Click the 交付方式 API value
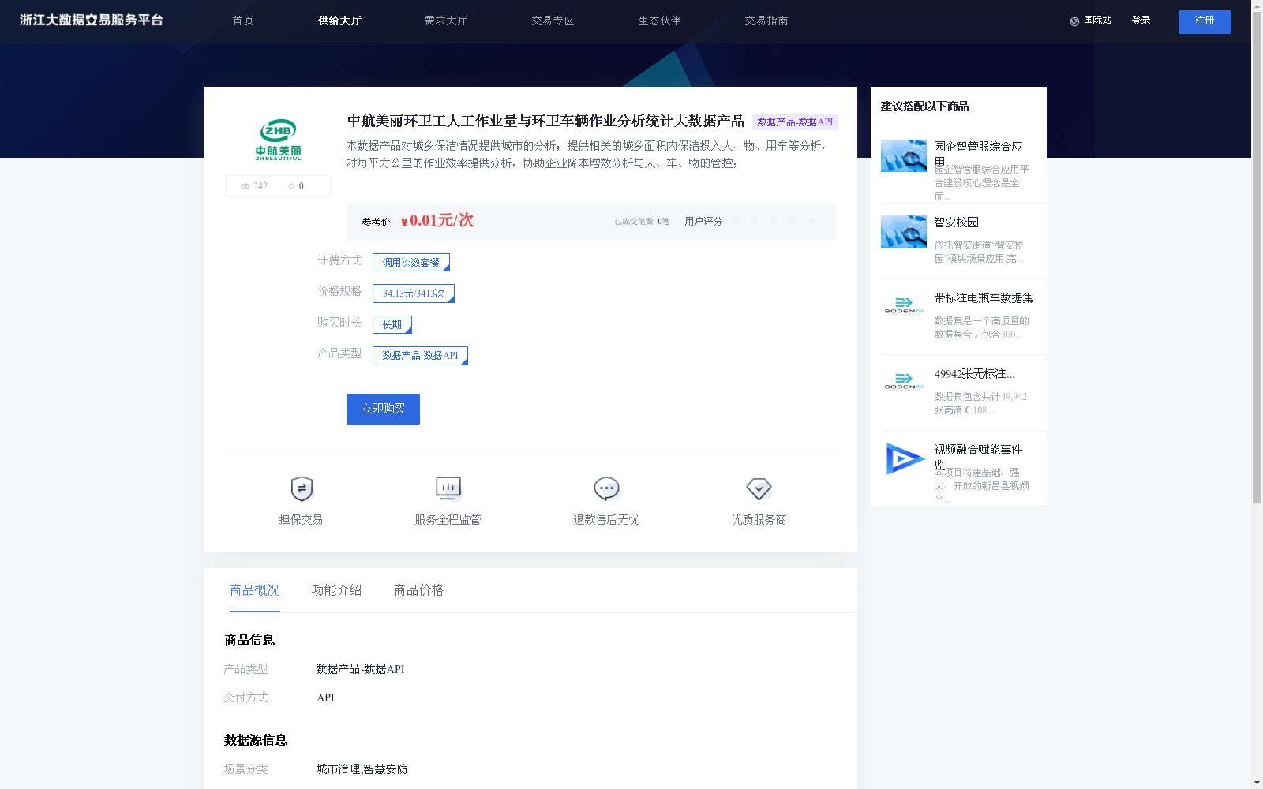Viewport: 1263px width, 789px height. point(325,697)
